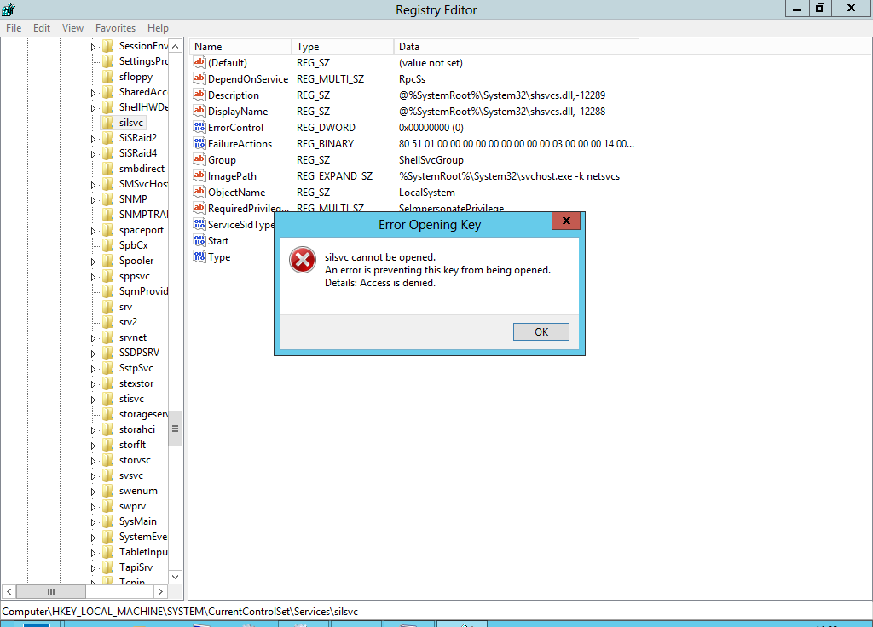Viewport: 873px width, 627px height.
Task: Expand the srvnet tree node
Action: (x=94, y=337)
